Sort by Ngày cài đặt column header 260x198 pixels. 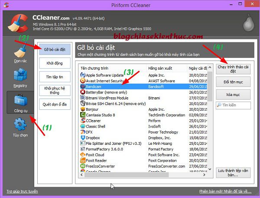pos(197,68)
